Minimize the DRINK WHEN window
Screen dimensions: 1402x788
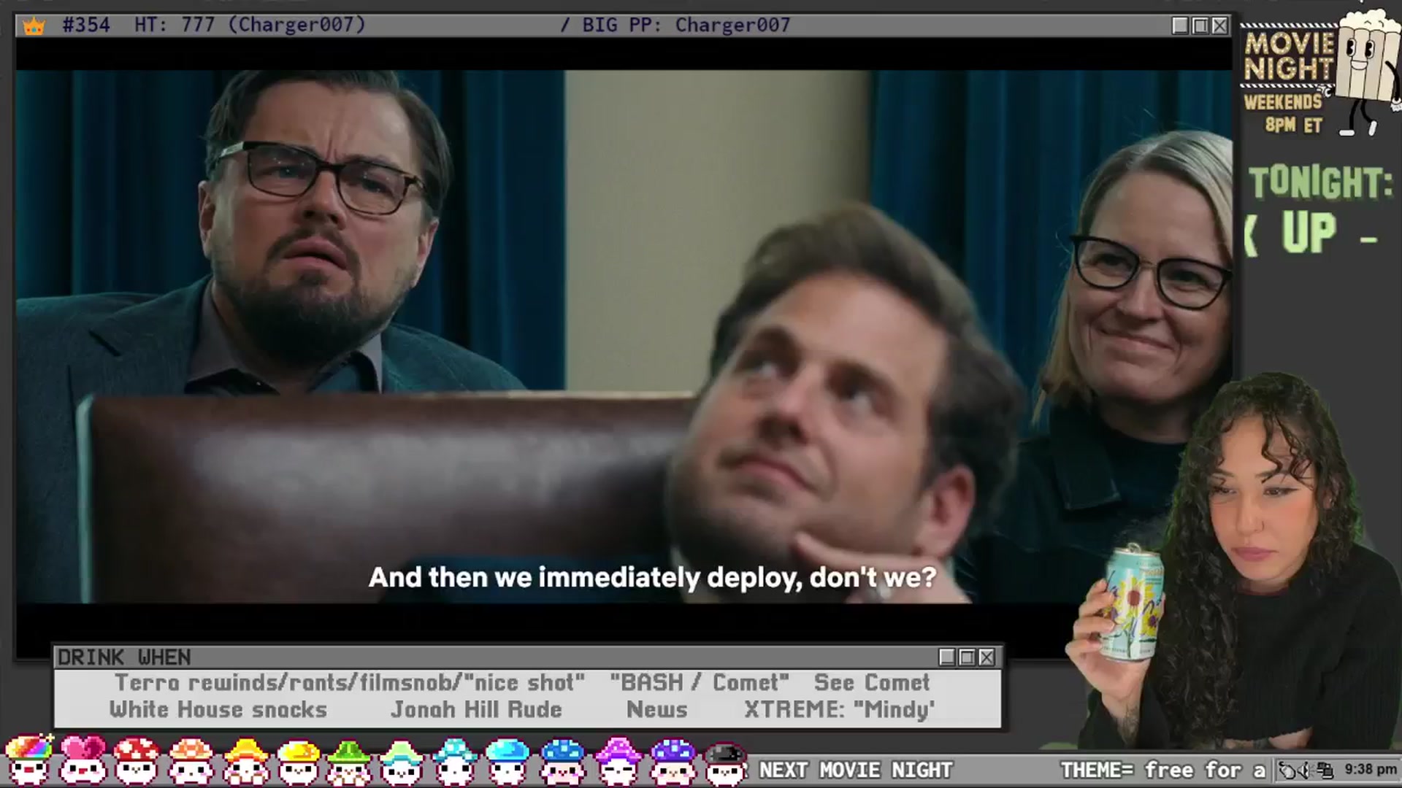[x=947, y=657]
